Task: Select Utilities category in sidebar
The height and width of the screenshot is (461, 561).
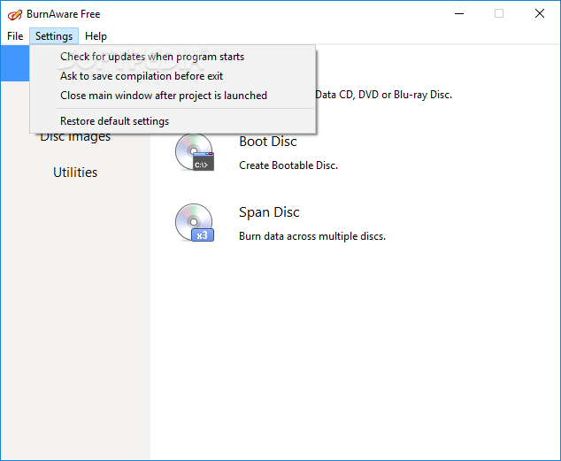Action: (x=75, y=173)
